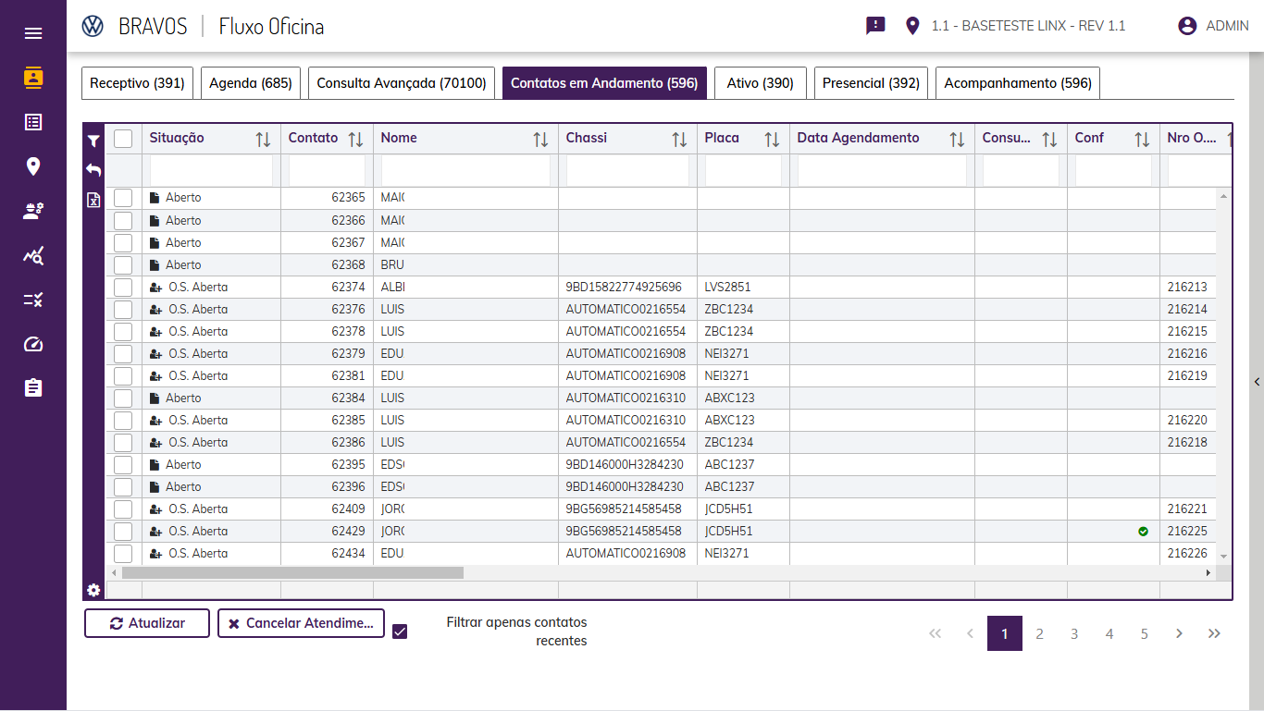Click the undo arrow icon beside grid
Image resolution: width=1264 pixels, height=711 pixels.
tap(93, 170)
